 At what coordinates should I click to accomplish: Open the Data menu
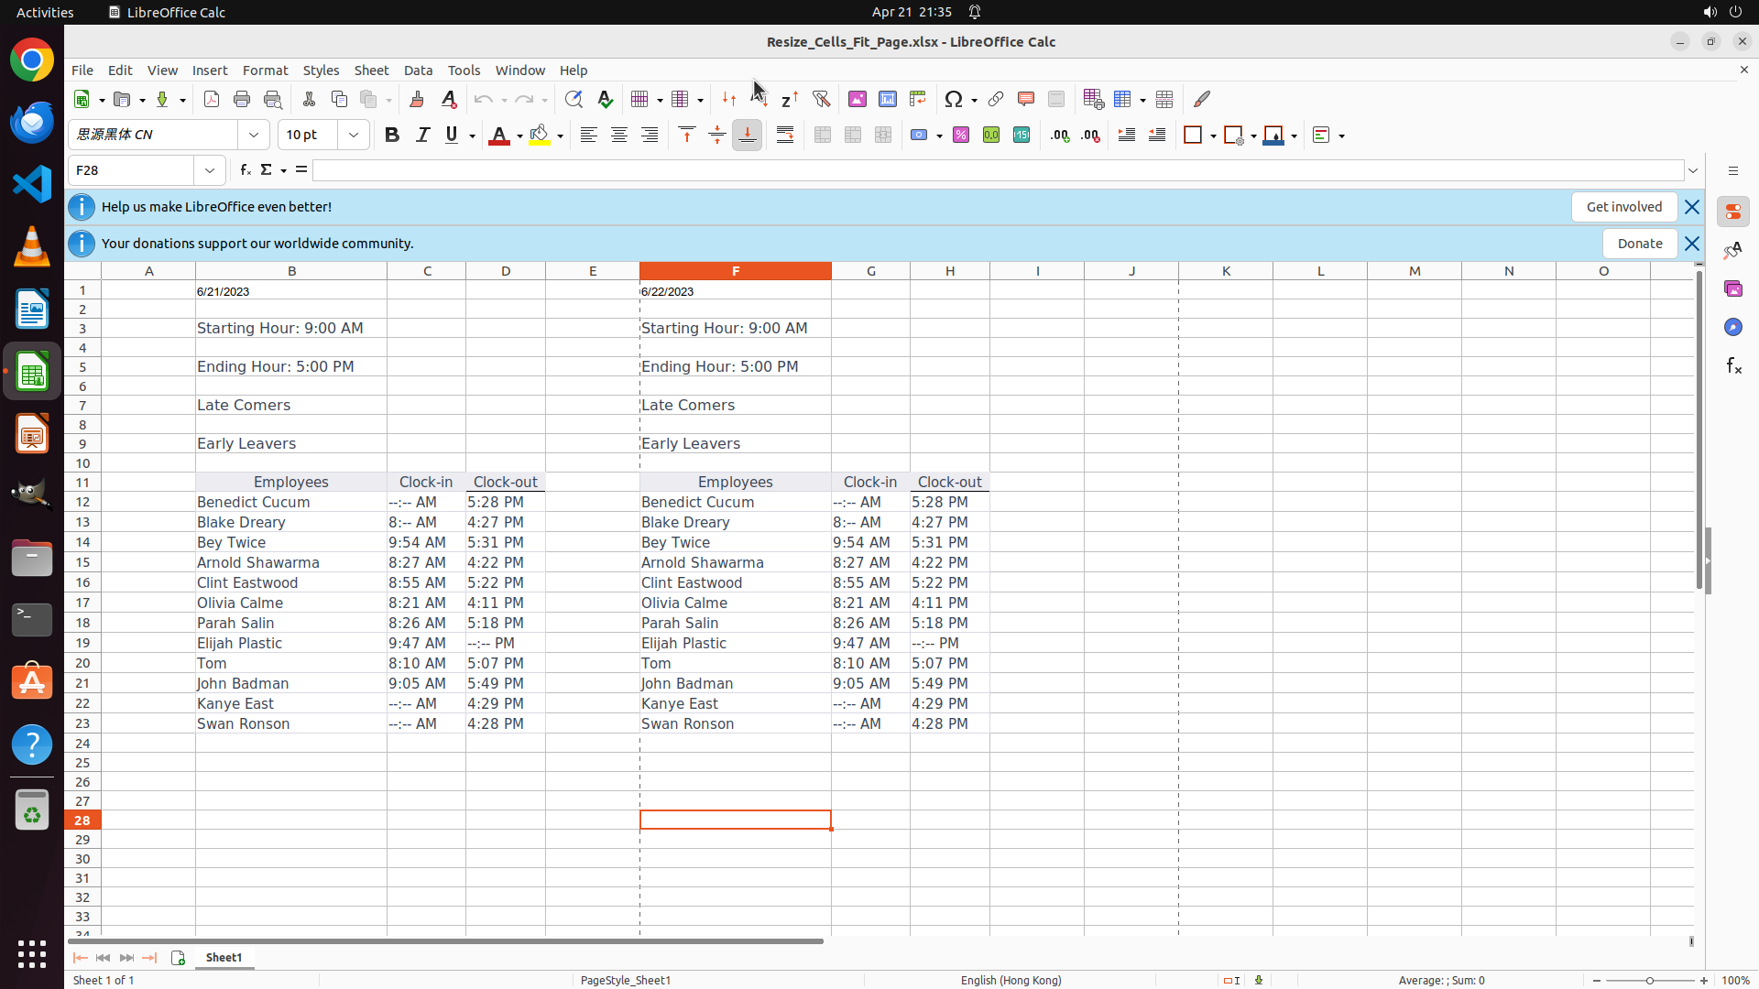[418, 71]
